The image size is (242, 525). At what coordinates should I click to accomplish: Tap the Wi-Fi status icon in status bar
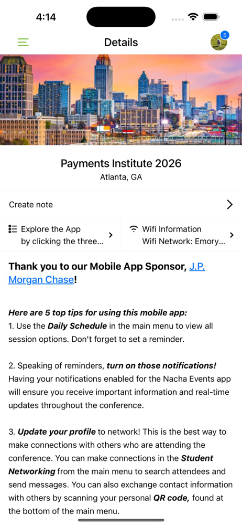[x=193, y=17]
